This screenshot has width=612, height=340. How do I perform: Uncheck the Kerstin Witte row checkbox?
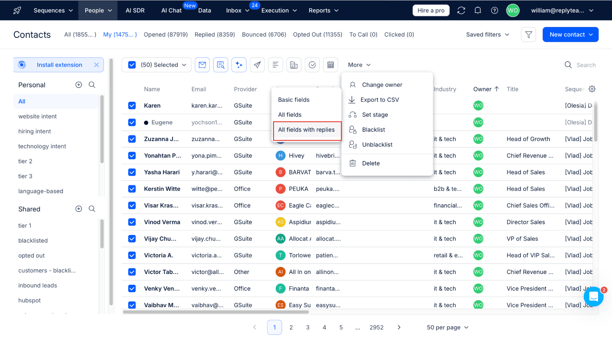point(132,189)
